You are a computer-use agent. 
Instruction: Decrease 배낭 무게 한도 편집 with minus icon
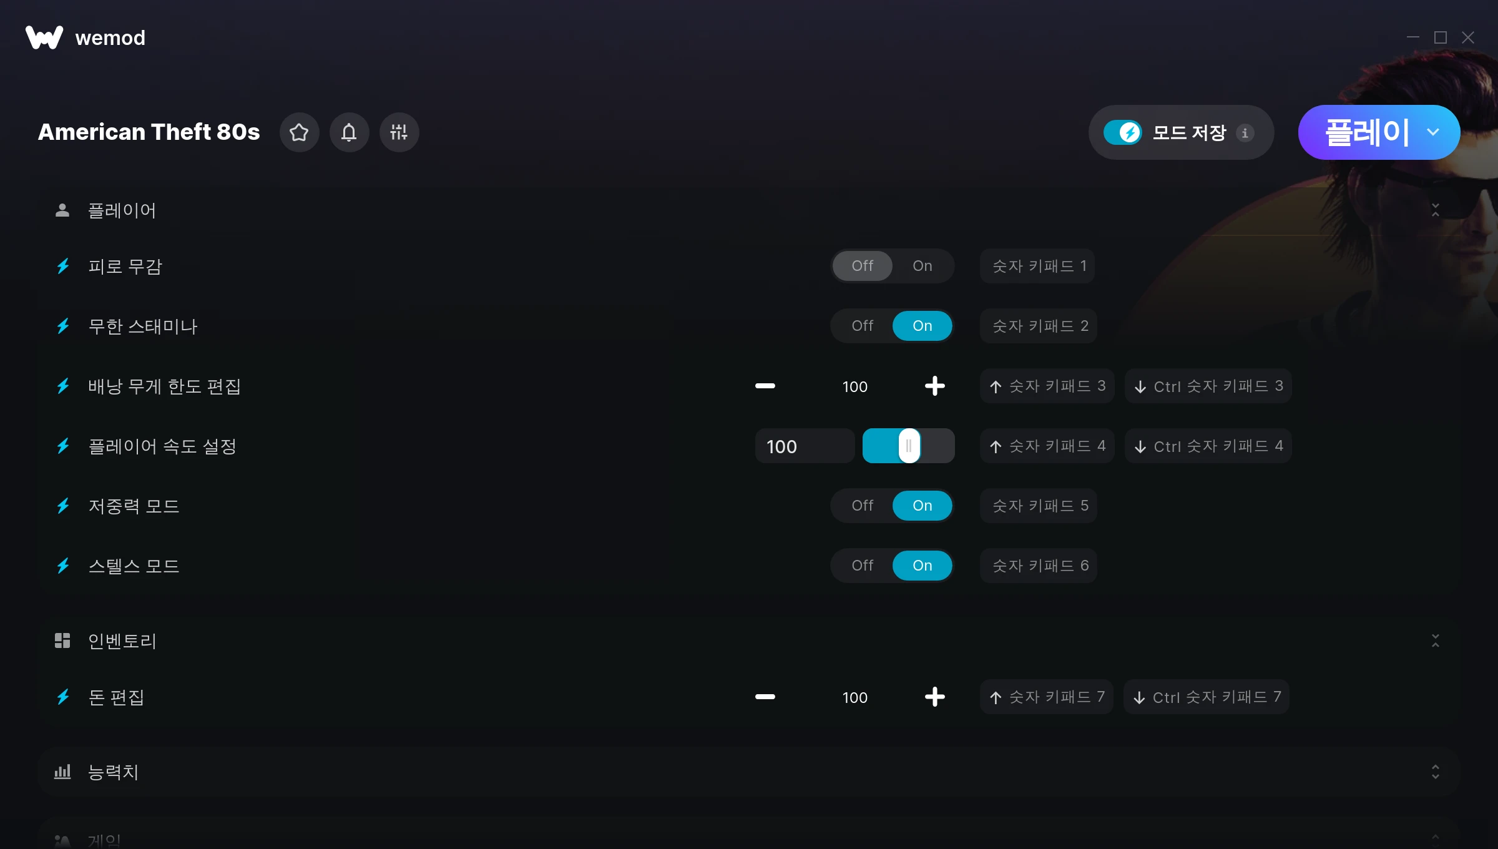click(x=765, y=386)
